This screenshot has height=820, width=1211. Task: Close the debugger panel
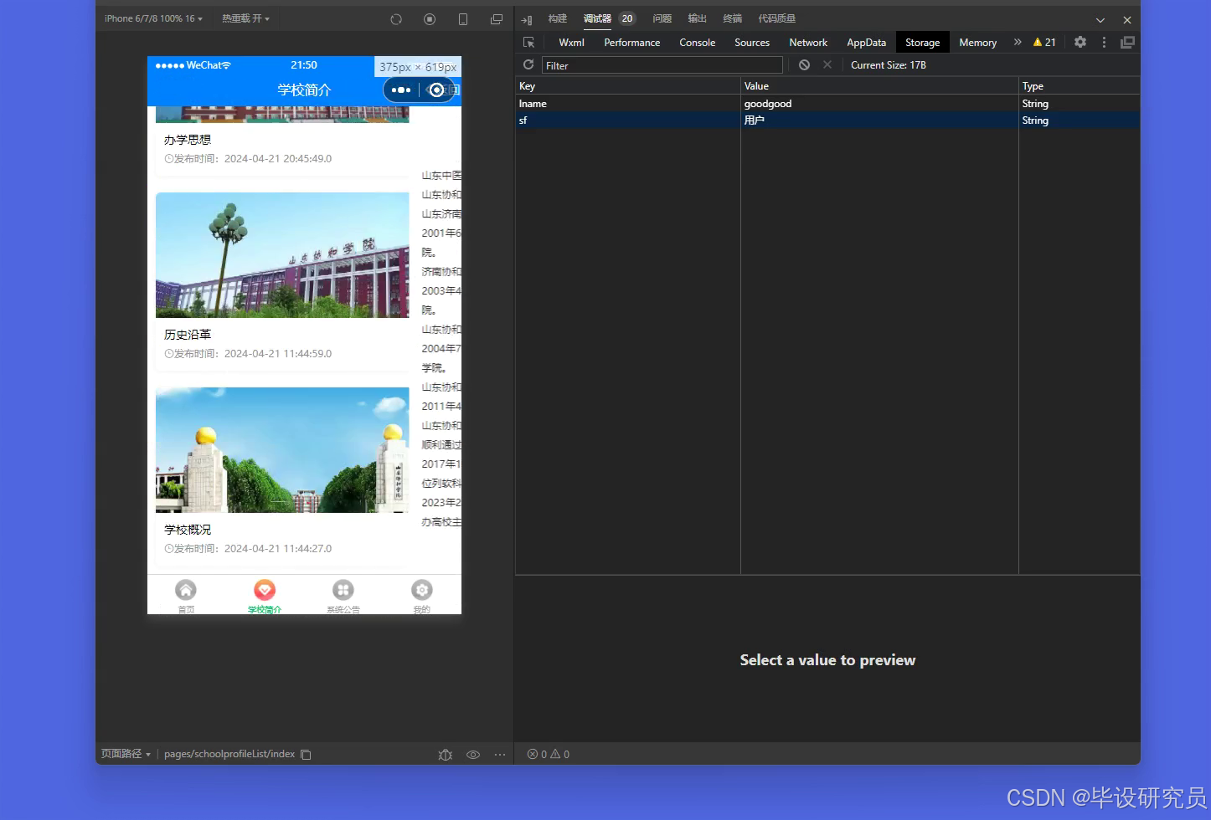(1127, 20)
